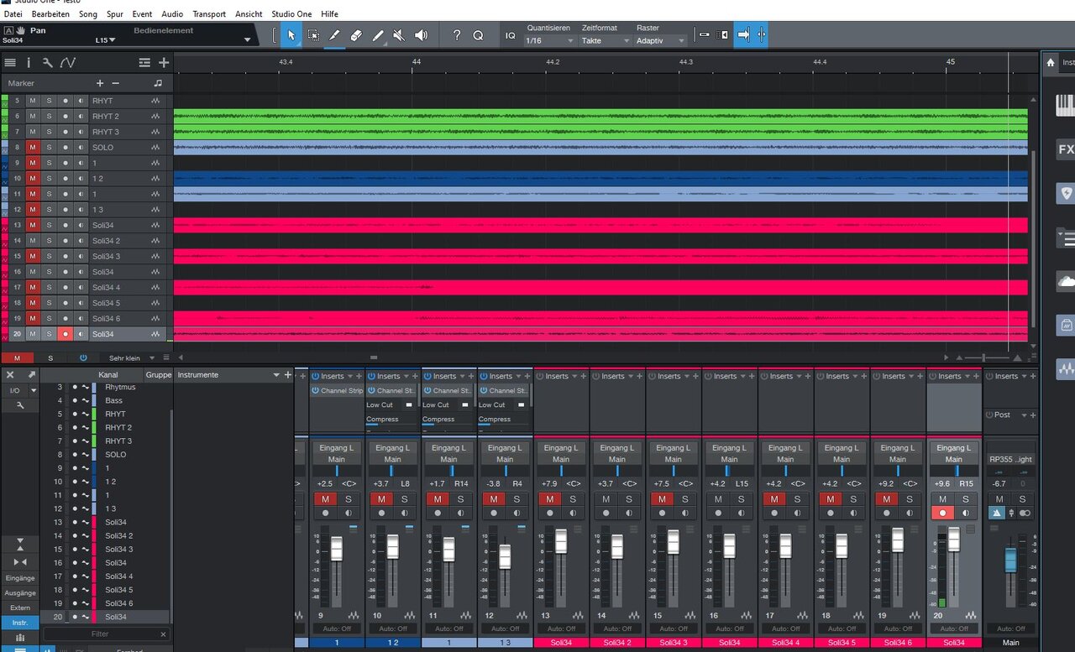The image size is (1075, 652).
Task: Open Inserts dropdown arrow on channel 13
Action: [574, 376]
